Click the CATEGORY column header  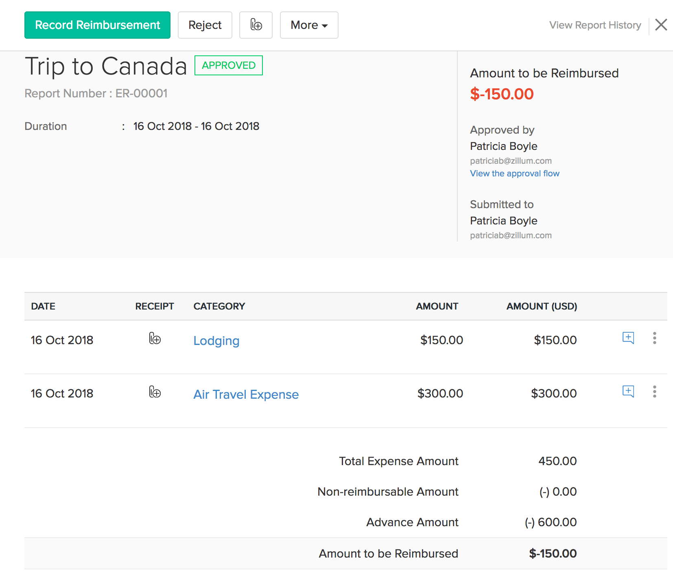(219, 306)
